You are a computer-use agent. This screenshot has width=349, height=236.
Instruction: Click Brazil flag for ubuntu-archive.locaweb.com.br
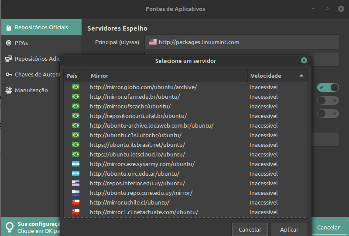click(75, 125)
